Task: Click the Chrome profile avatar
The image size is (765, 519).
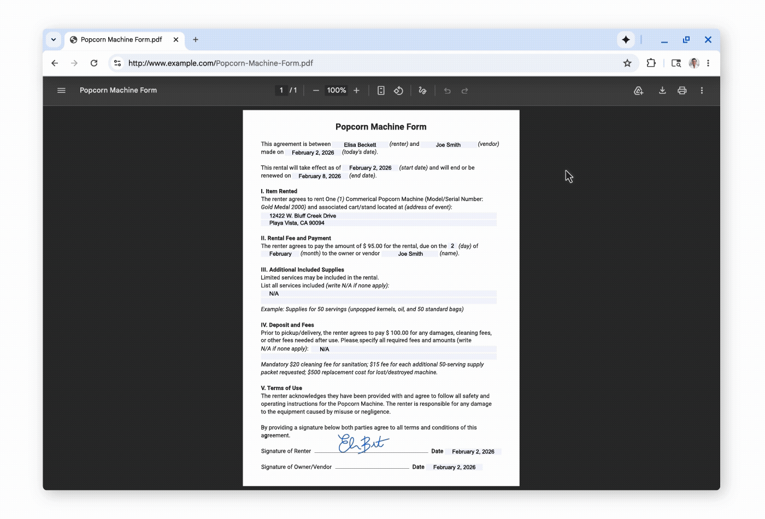Action: [693, 63]
